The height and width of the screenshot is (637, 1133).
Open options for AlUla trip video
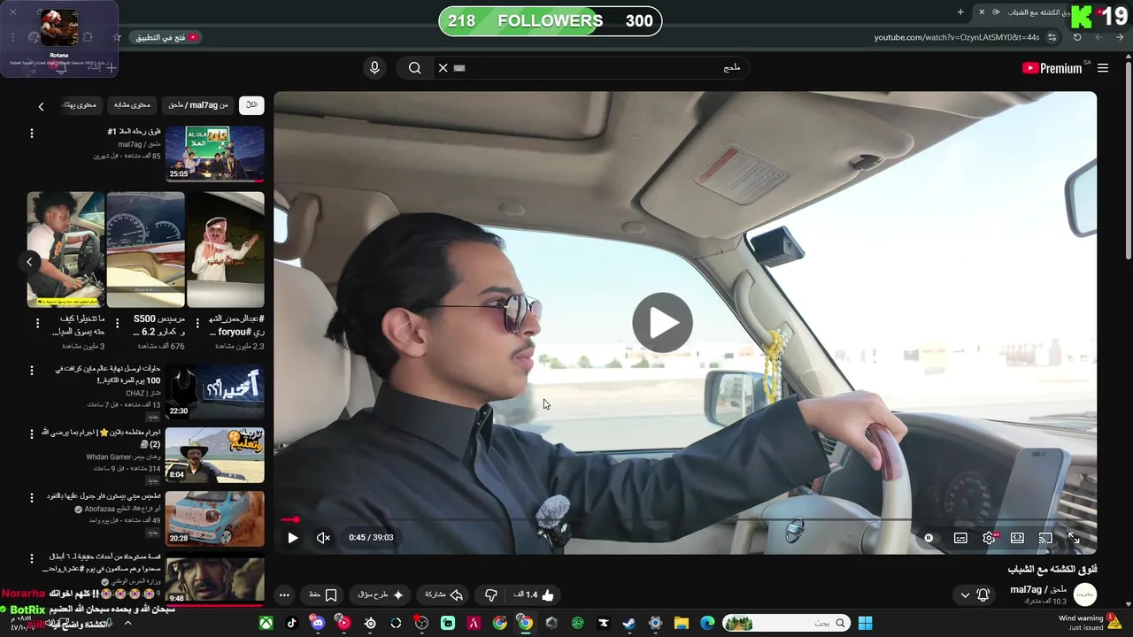tap(32, 133)
